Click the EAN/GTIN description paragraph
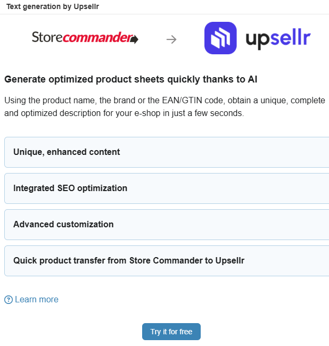Screen dimensions: 329x346 164,107
